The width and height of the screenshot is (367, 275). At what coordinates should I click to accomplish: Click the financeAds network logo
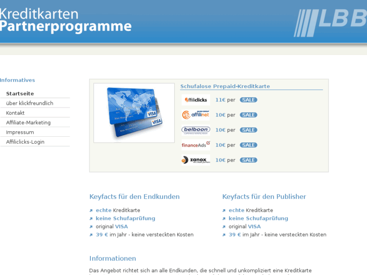(196, 145)
